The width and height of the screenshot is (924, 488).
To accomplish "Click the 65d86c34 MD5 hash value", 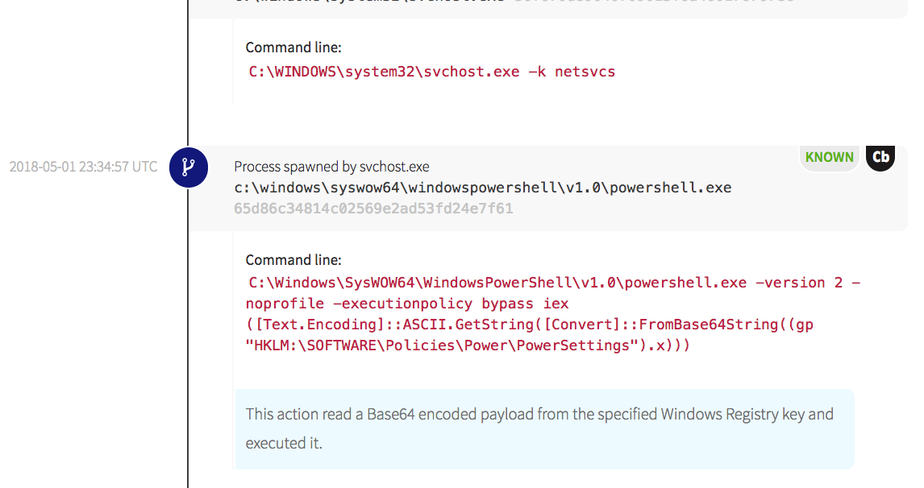I will point(373,209).
